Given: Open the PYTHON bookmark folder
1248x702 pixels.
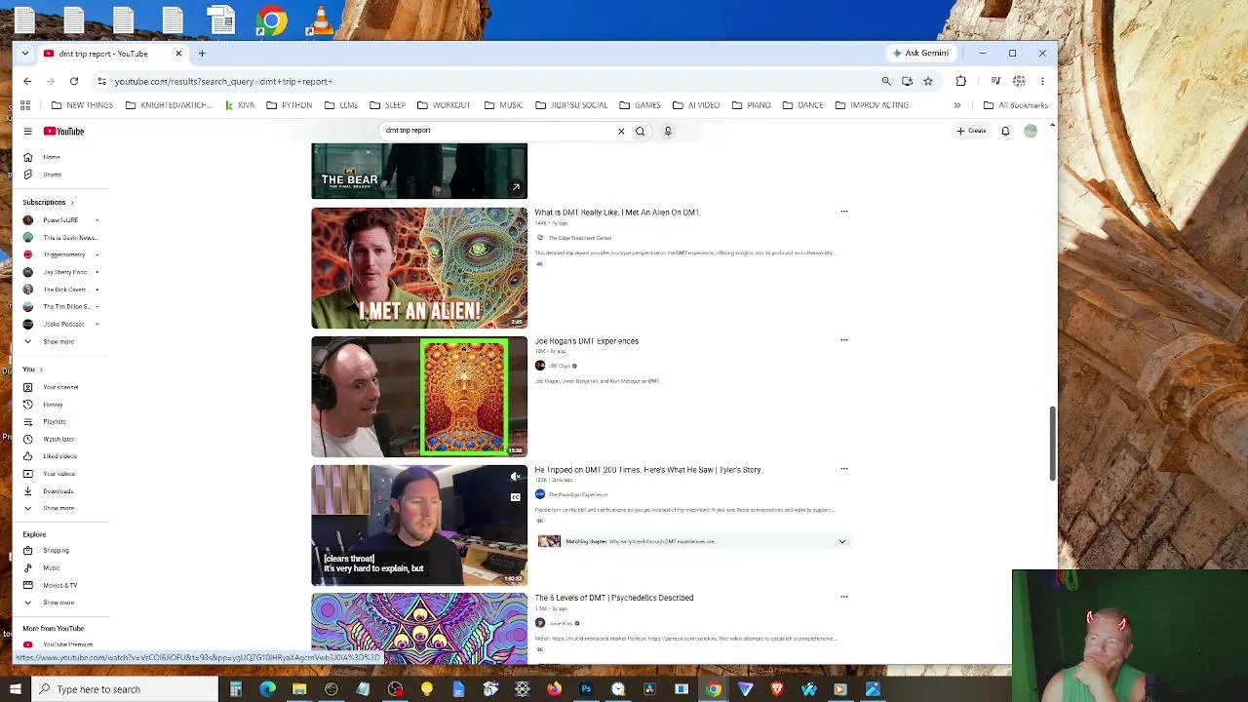Looking at the screenshot, I should (290, 105).
